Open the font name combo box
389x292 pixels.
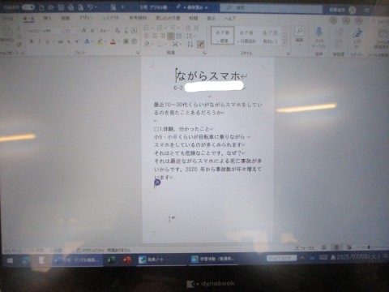42,31
